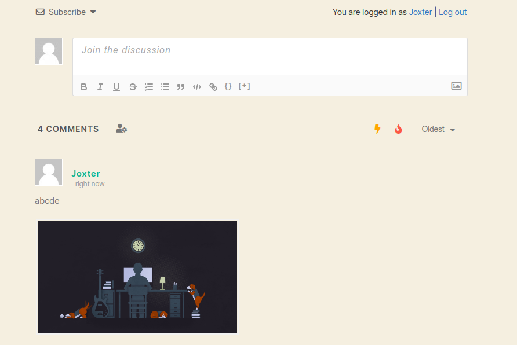517x345 pixels.
Task: Insert a blockquote
Action: [x=181, y=87]
